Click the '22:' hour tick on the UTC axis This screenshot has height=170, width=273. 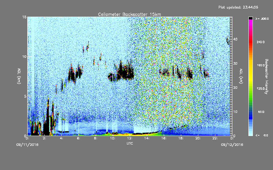pos(215,138)
